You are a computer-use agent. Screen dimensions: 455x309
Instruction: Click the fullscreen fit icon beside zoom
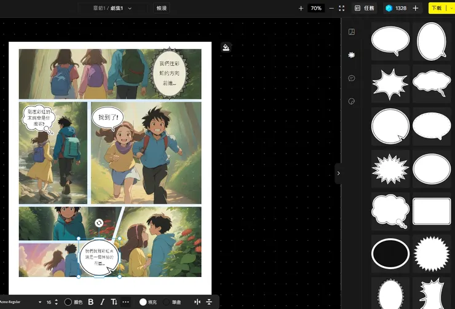click(341, 8)
